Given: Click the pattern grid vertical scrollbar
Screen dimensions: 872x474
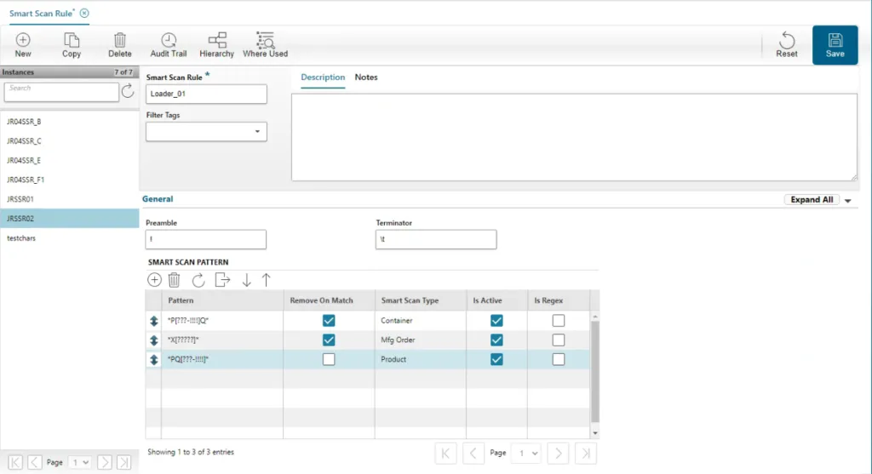Looking at the screenshot, I should tap(595, 373).
